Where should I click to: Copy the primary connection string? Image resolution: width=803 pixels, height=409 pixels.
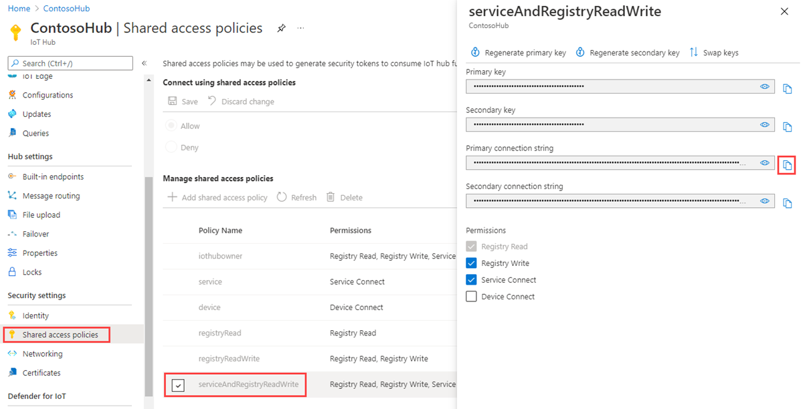pyautogui.click(x=787, y=164)
